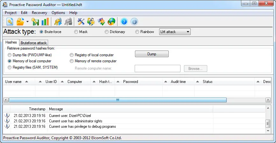Open the Project menu
The image size is (276, 143).
[11, 13]
